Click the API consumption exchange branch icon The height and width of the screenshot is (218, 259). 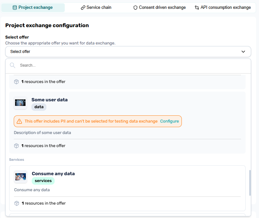click(x=197, y=8)
